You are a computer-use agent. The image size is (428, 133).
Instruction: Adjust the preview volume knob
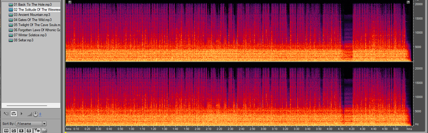tap(35, 114)
